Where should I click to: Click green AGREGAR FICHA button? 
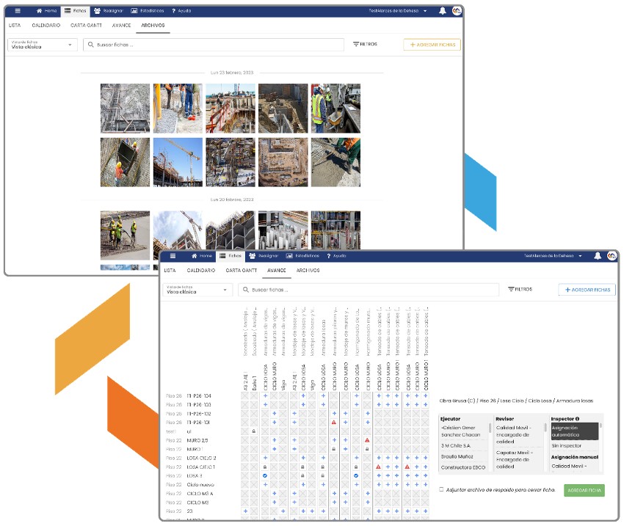(x=584, y=490)
